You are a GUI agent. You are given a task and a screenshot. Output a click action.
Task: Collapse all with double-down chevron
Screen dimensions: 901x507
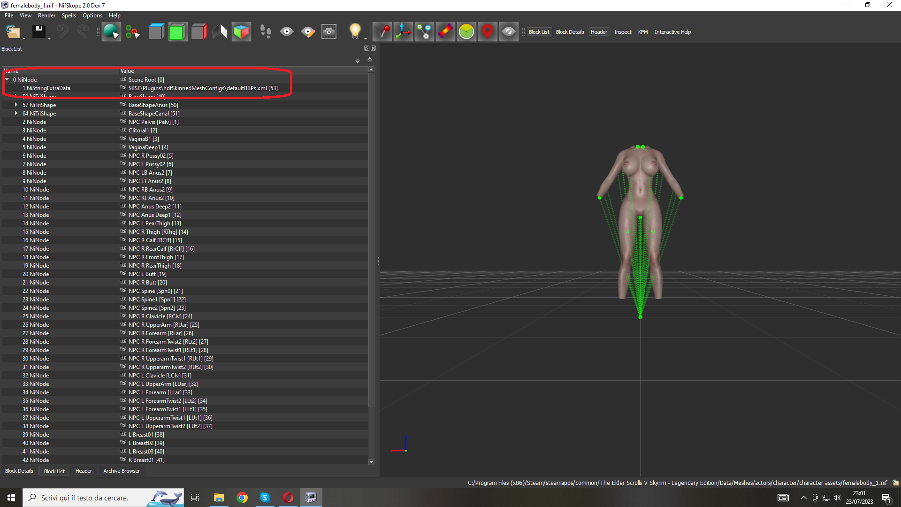tap(358, 61)
